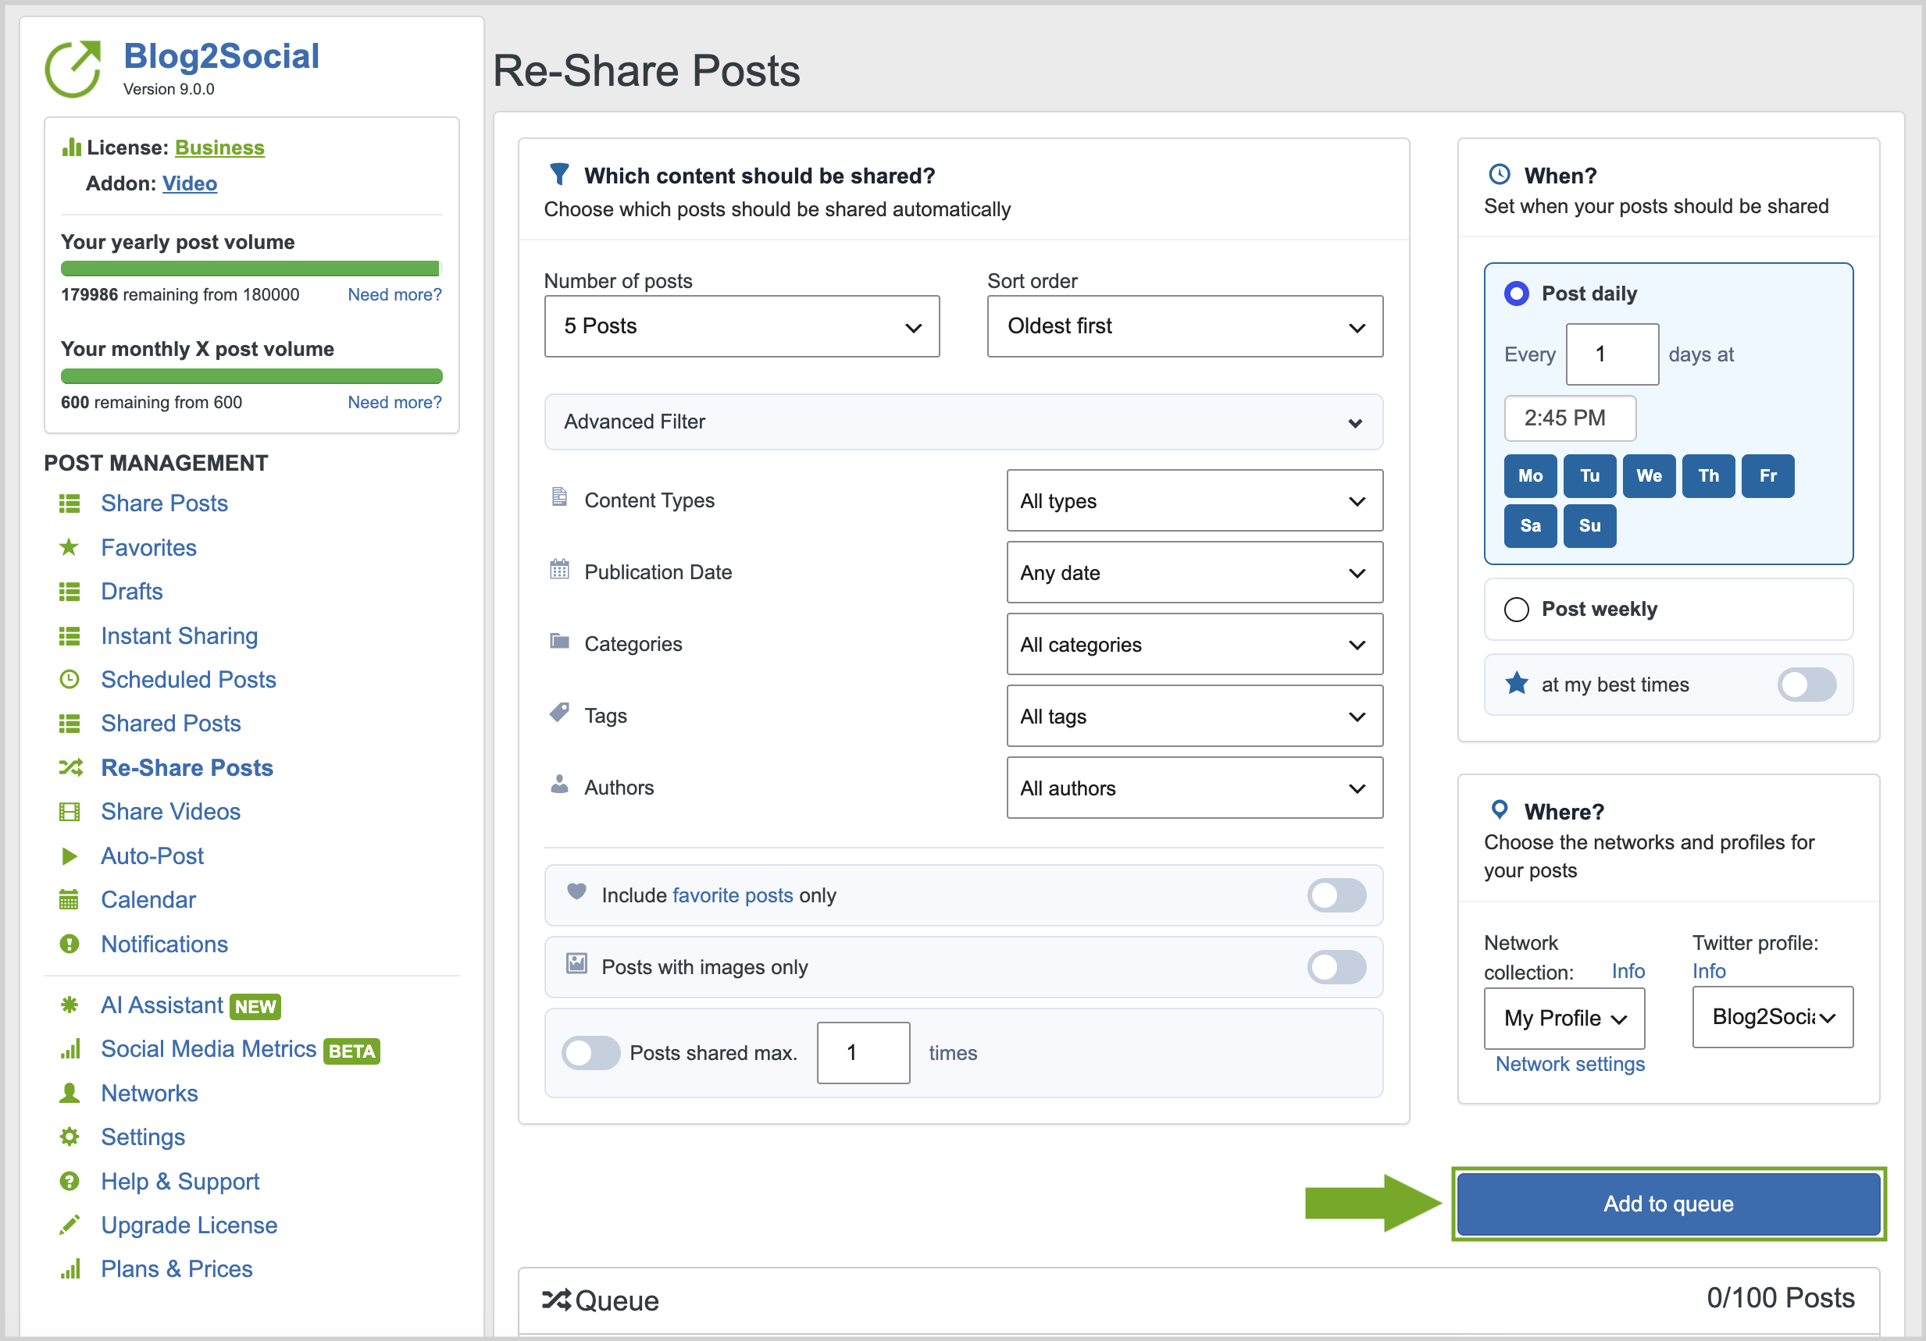This screenshot has width=1926, height=1341.
Task: Toggle the Su weekday button
Action: tap(1589, 526)
